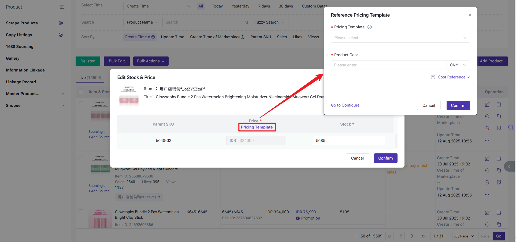Viewport: 516px width, 242px height.
Task: Switch to the Live (15509) tab
Action: [x=90, y=78]
